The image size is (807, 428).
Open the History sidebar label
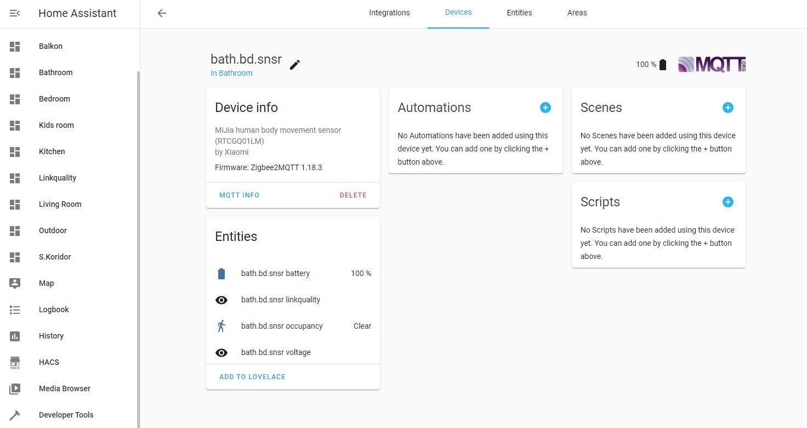click(x=51, y=336)
